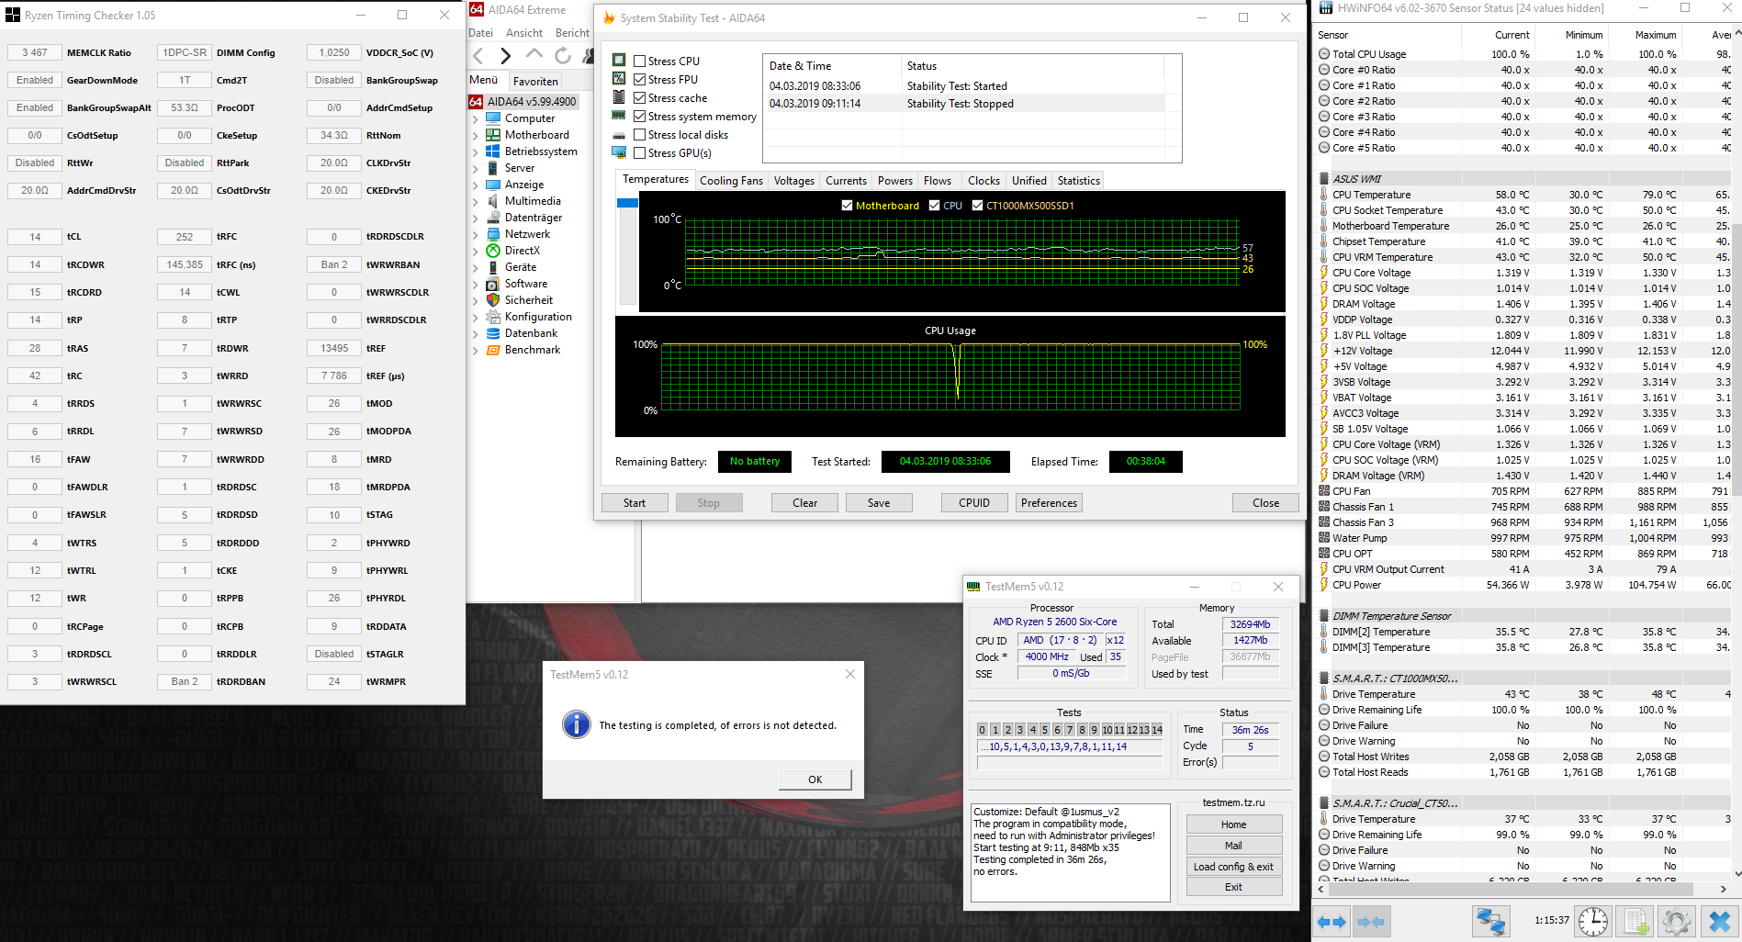Go forward with AIDA64 right arrow
This screenshot has height=942, width=1742.
(505, 56)
